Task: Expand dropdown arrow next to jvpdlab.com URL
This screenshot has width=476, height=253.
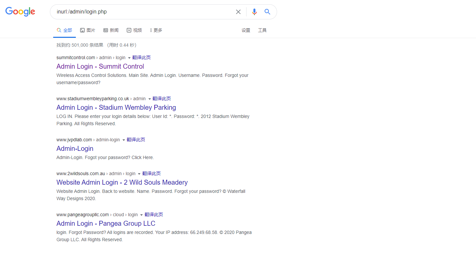Action: (124, 140)
